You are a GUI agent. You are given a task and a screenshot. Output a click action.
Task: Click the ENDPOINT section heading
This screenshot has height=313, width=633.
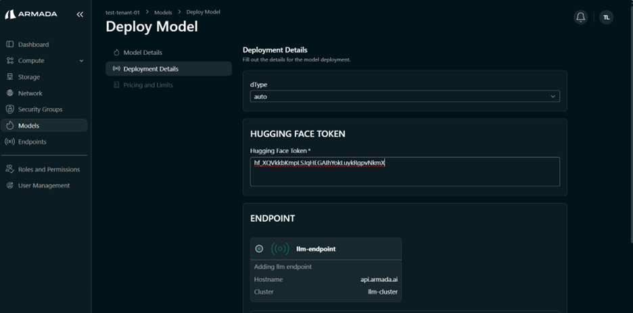point(273,218)
